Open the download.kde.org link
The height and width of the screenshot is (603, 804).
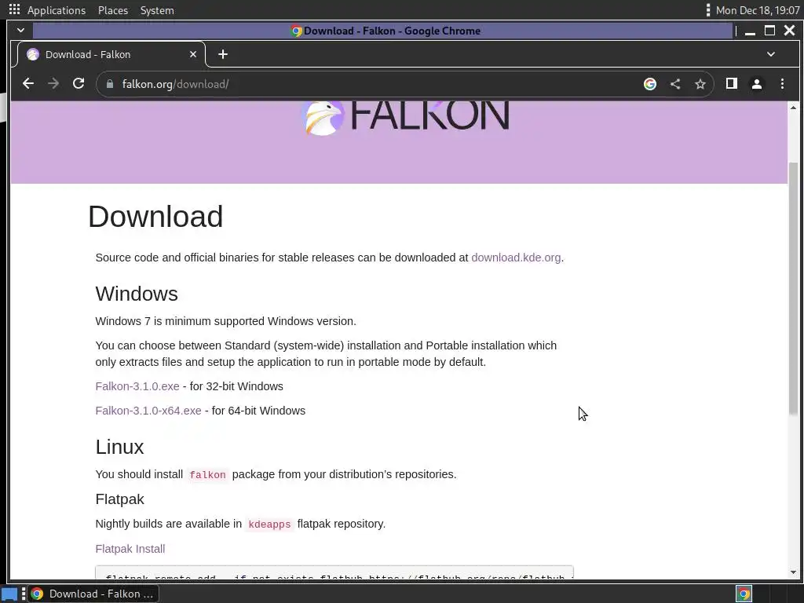[516, 258]
